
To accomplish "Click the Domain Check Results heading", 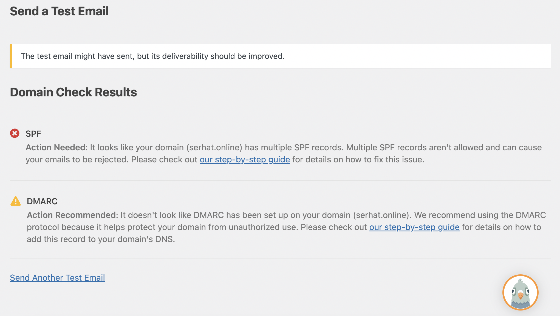I will 73,92.
